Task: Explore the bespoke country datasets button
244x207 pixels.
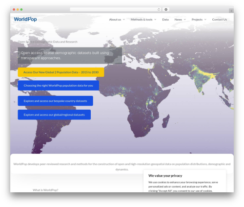Action: [x=55, y=101]
